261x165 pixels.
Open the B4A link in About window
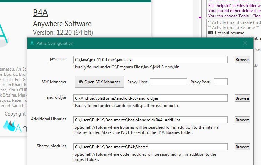point(41,12)
